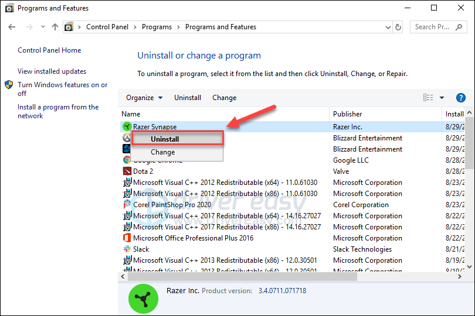This screenshot has width=475, height=316.
Task: Maximize the Programs and Features window
Action: tap(434, 8)
